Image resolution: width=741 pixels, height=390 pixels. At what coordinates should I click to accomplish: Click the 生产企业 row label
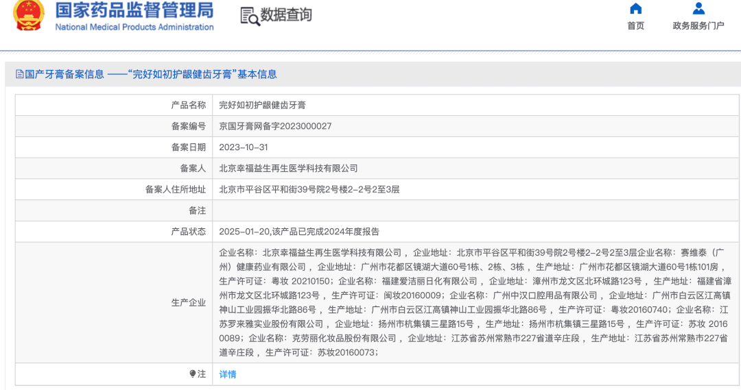tap(188, 302)
